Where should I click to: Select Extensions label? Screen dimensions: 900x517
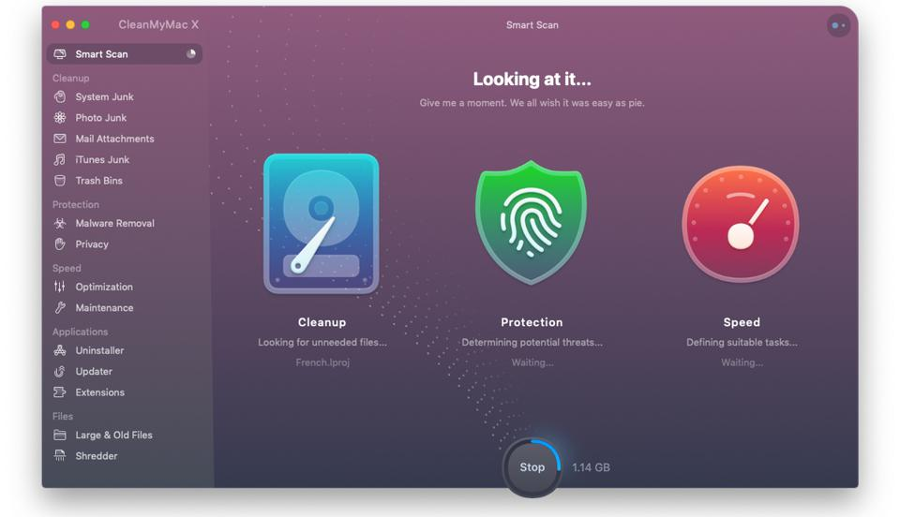[100, 392]
